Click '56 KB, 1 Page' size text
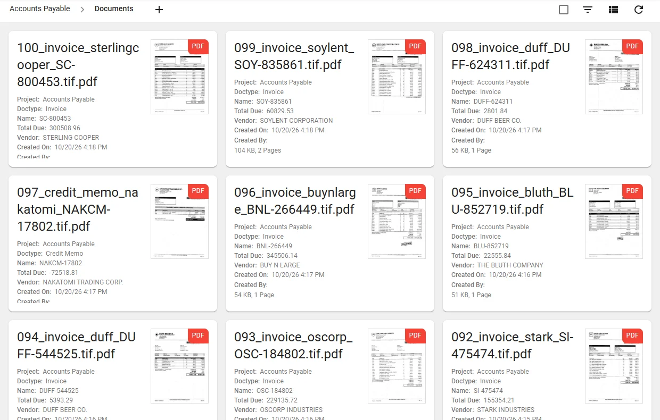 tap(471, 150)
